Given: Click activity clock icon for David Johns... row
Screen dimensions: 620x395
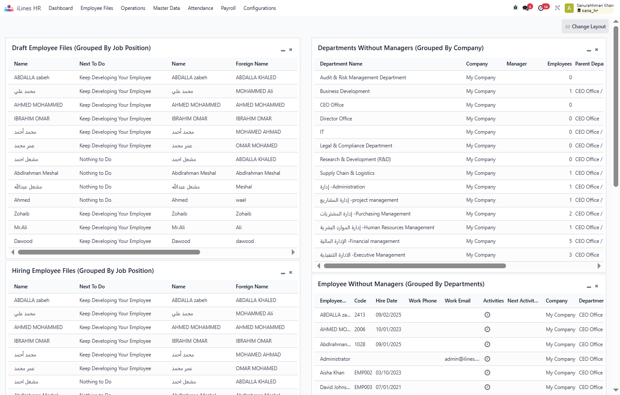Looking at the screenshot, I should 487,387.
